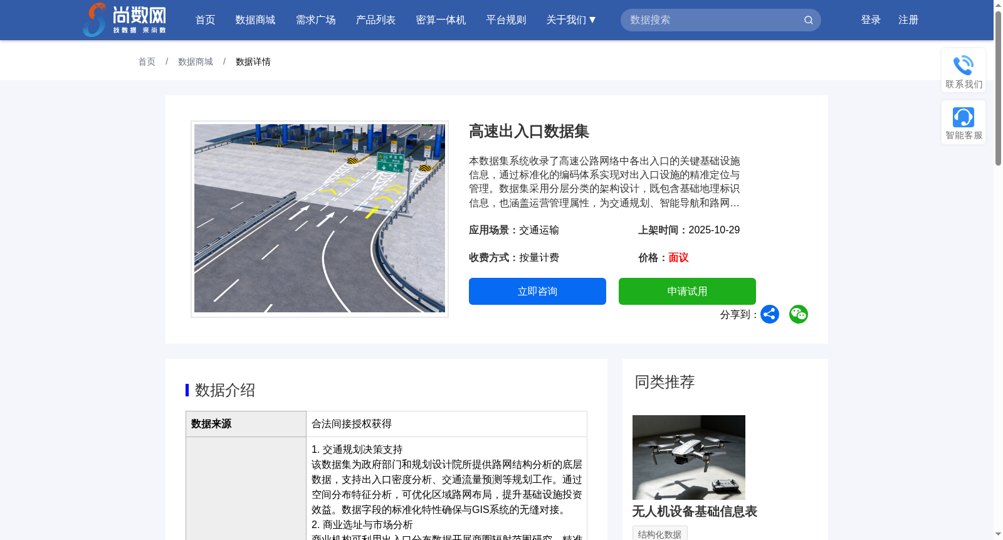Open the 首页 menu item

pyautogui.click(x=206, y=20)
